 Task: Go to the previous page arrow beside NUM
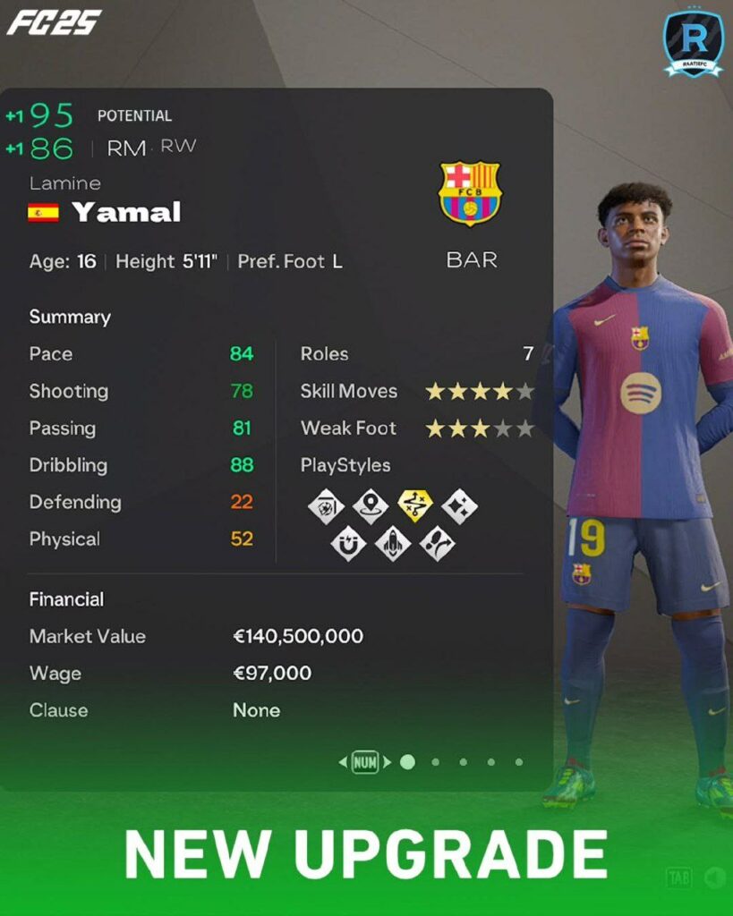[x=343, y=762]
